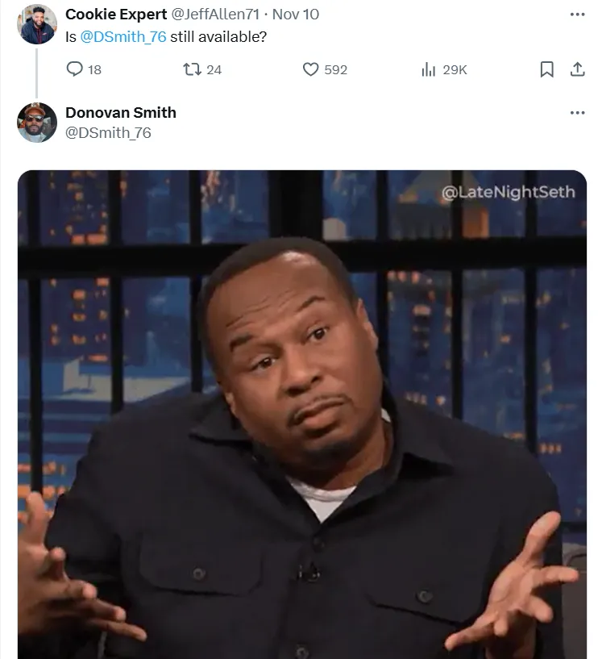Open more options for Donovan Smith tweet
The height and width of the screenshot is (659, 598).
tap(577, 112)
